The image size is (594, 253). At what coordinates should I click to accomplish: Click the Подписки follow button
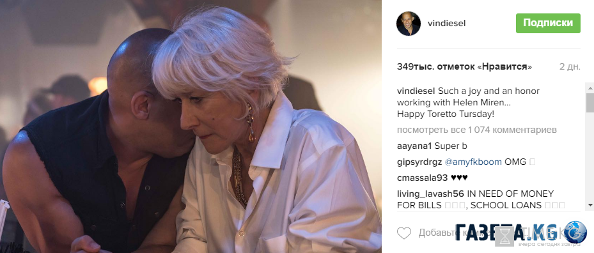(548, 23)
